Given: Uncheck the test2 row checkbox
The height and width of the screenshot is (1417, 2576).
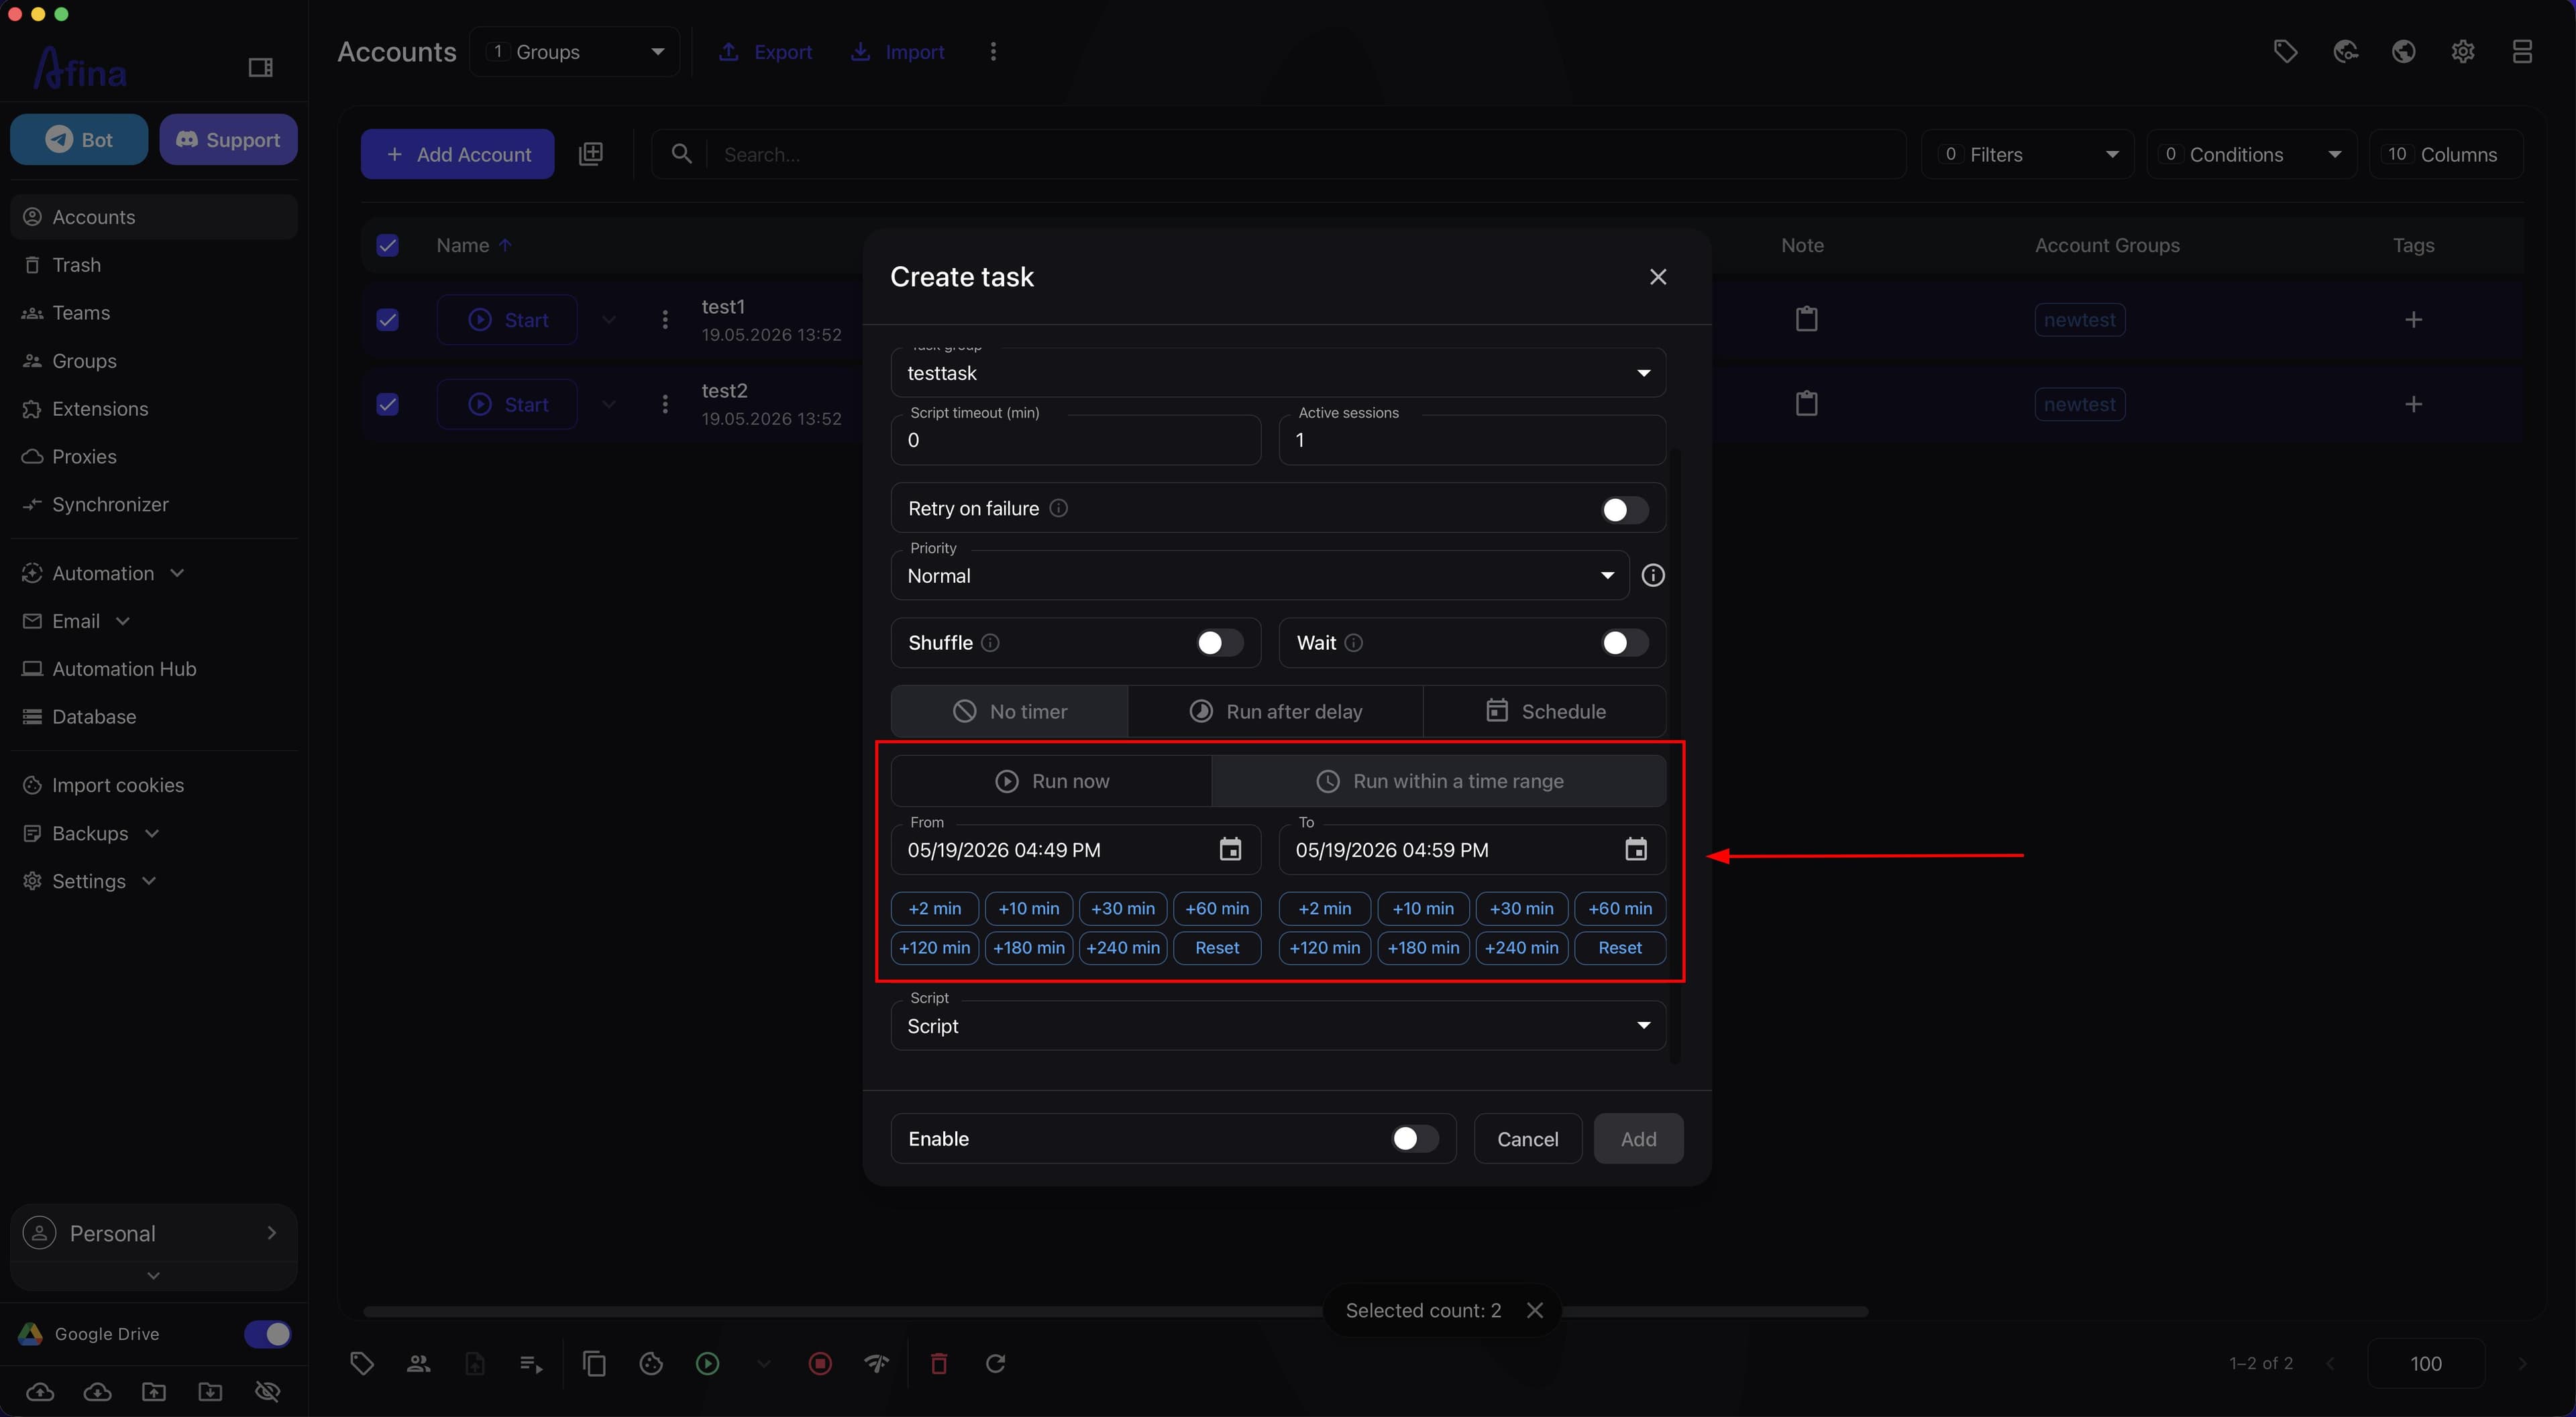Looking at the screenshot, I should coord(388,404).
